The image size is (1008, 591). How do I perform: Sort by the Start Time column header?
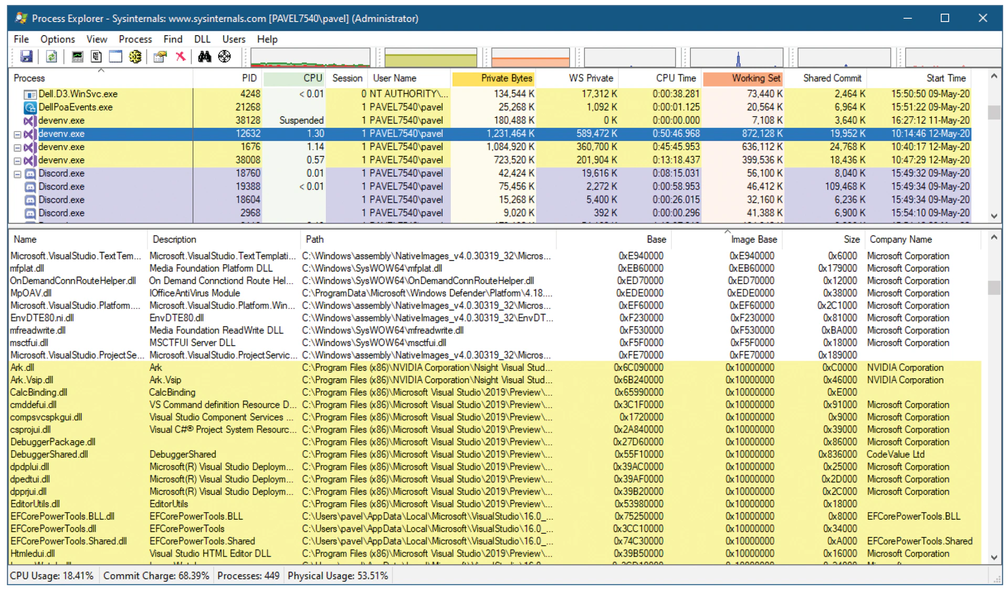919,78
